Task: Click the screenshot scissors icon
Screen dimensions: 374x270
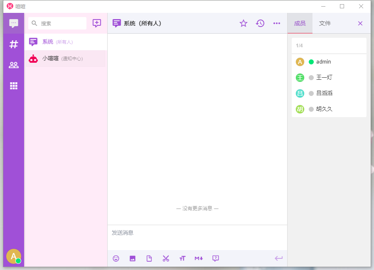Action: [x=166, y=258]
